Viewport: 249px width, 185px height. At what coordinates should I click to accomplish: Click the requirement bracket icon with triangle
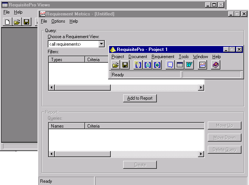point(147,65)
